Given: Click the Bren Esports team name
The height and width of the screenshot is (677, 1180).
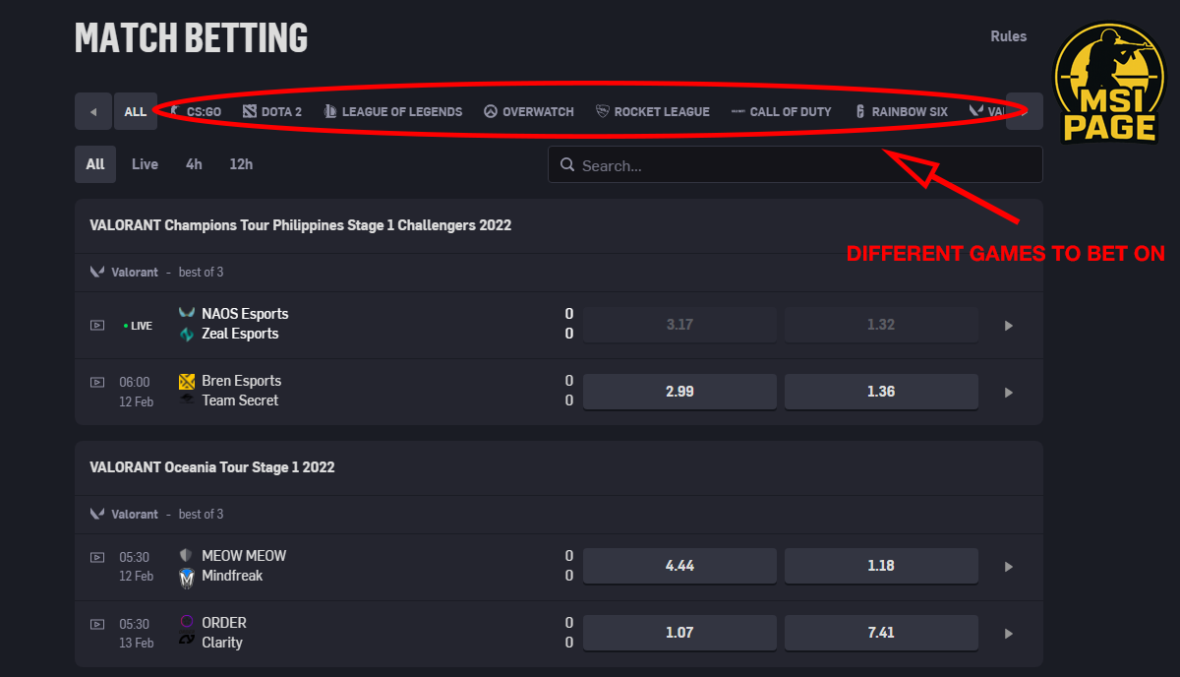Looking at the screenshot, I should pos(242,381).
